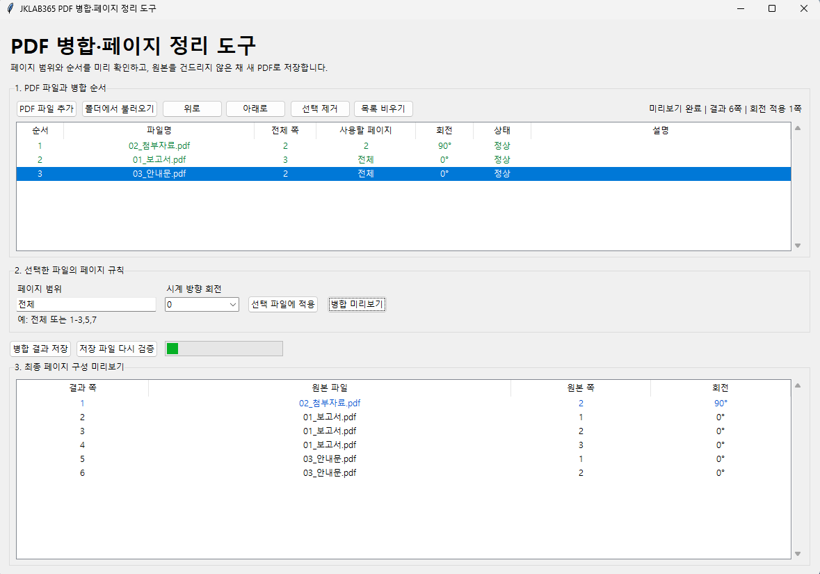Select preview row for result page 4
The height and width of the screenshot is (574, 820).
point(403,445)
